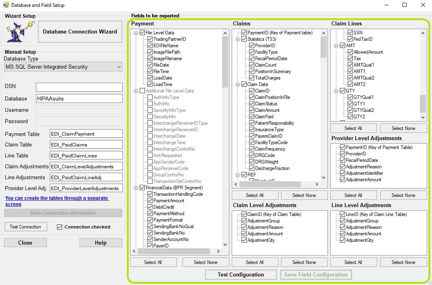The image size is (432, 285).
Task: Toggle the Connection checked checkbox
Action: pos(59,227)
